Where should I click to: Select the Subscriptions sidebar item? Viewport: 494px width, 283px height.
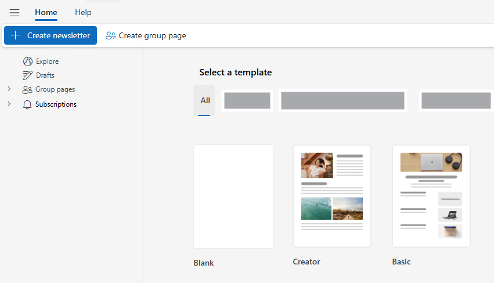[50, 104]
